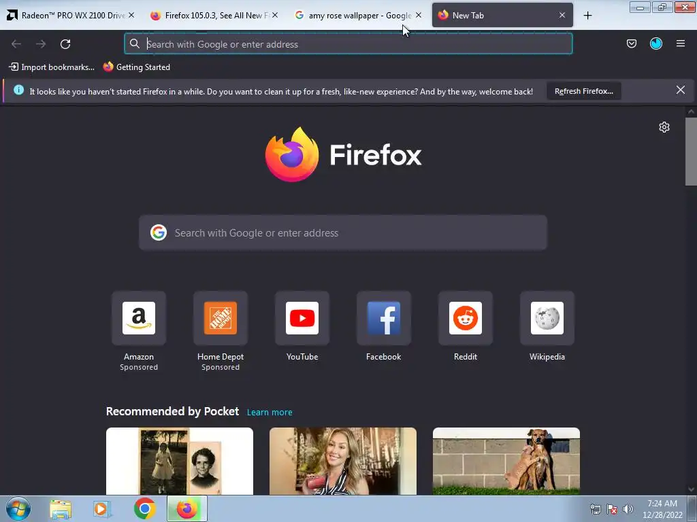Open Windows Explorer from the taskbar

pos(61,509)
